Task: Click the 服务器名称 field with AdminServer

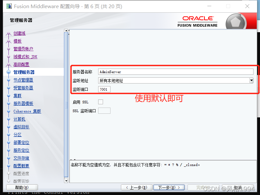Action: (175, 72)
